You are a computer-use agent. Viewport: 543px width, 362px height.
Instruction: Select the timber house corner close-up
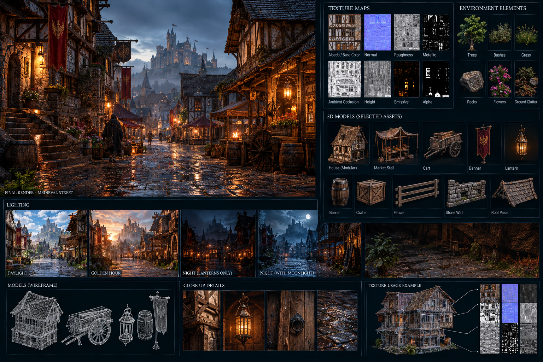click(x=202, y=321)
